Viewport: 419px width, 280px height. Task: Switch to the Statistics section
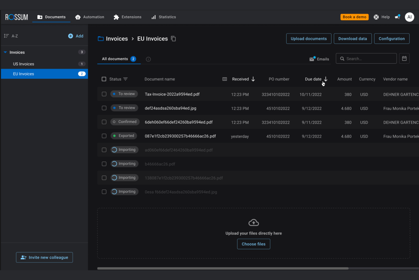click(x=164, y=17)
